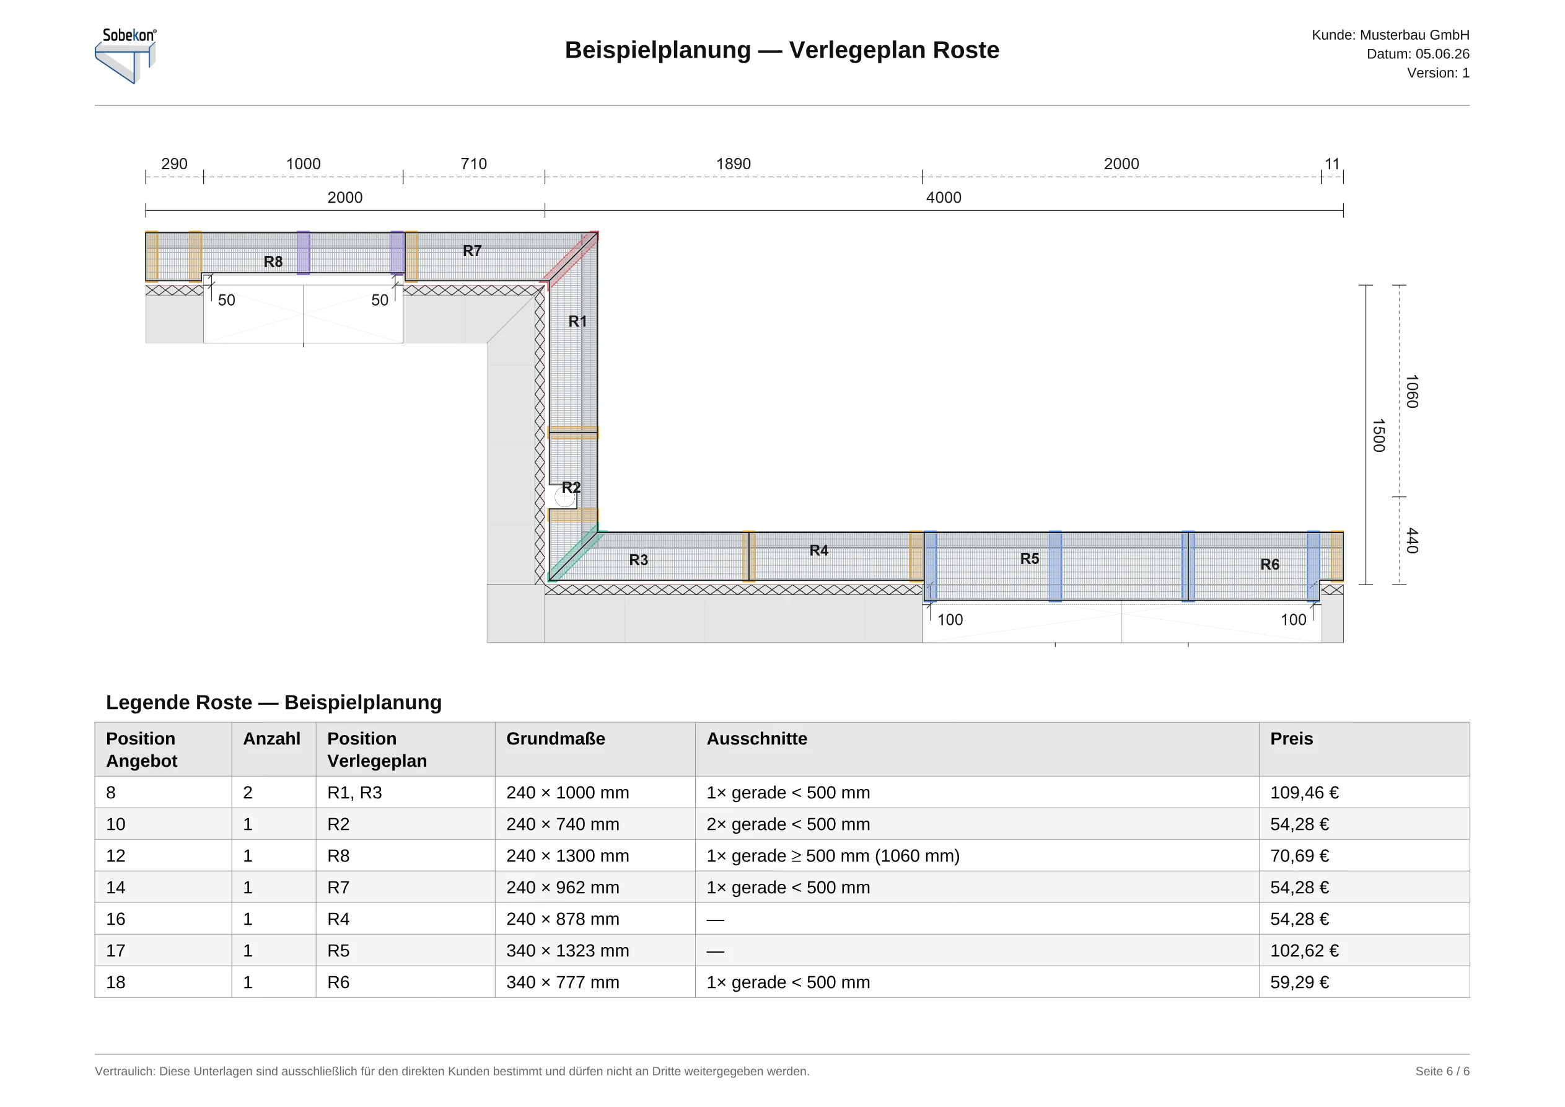Click the Legende Roste heading
The image size is (1565, 1107).
273,702
